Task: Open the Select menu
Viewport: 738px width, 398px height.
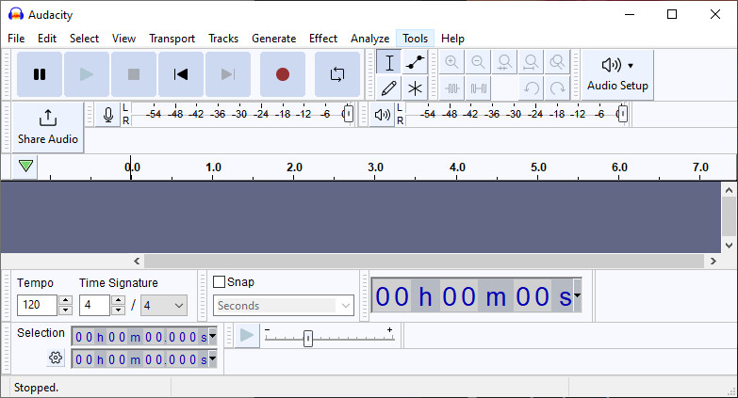Action: (84, 39)
